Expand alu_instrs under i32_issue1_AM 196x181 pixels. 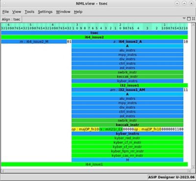[127, 99]
